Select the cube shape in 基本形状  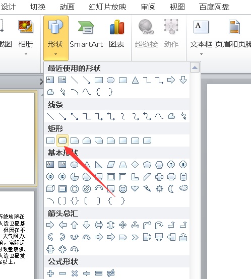(50, 188)
